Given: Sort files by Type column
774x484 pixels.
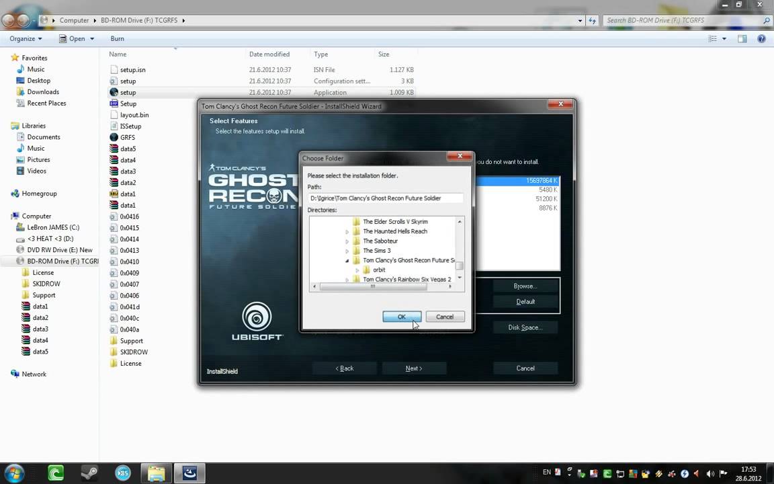Looking at the screenshot, I should coord(321,54).
